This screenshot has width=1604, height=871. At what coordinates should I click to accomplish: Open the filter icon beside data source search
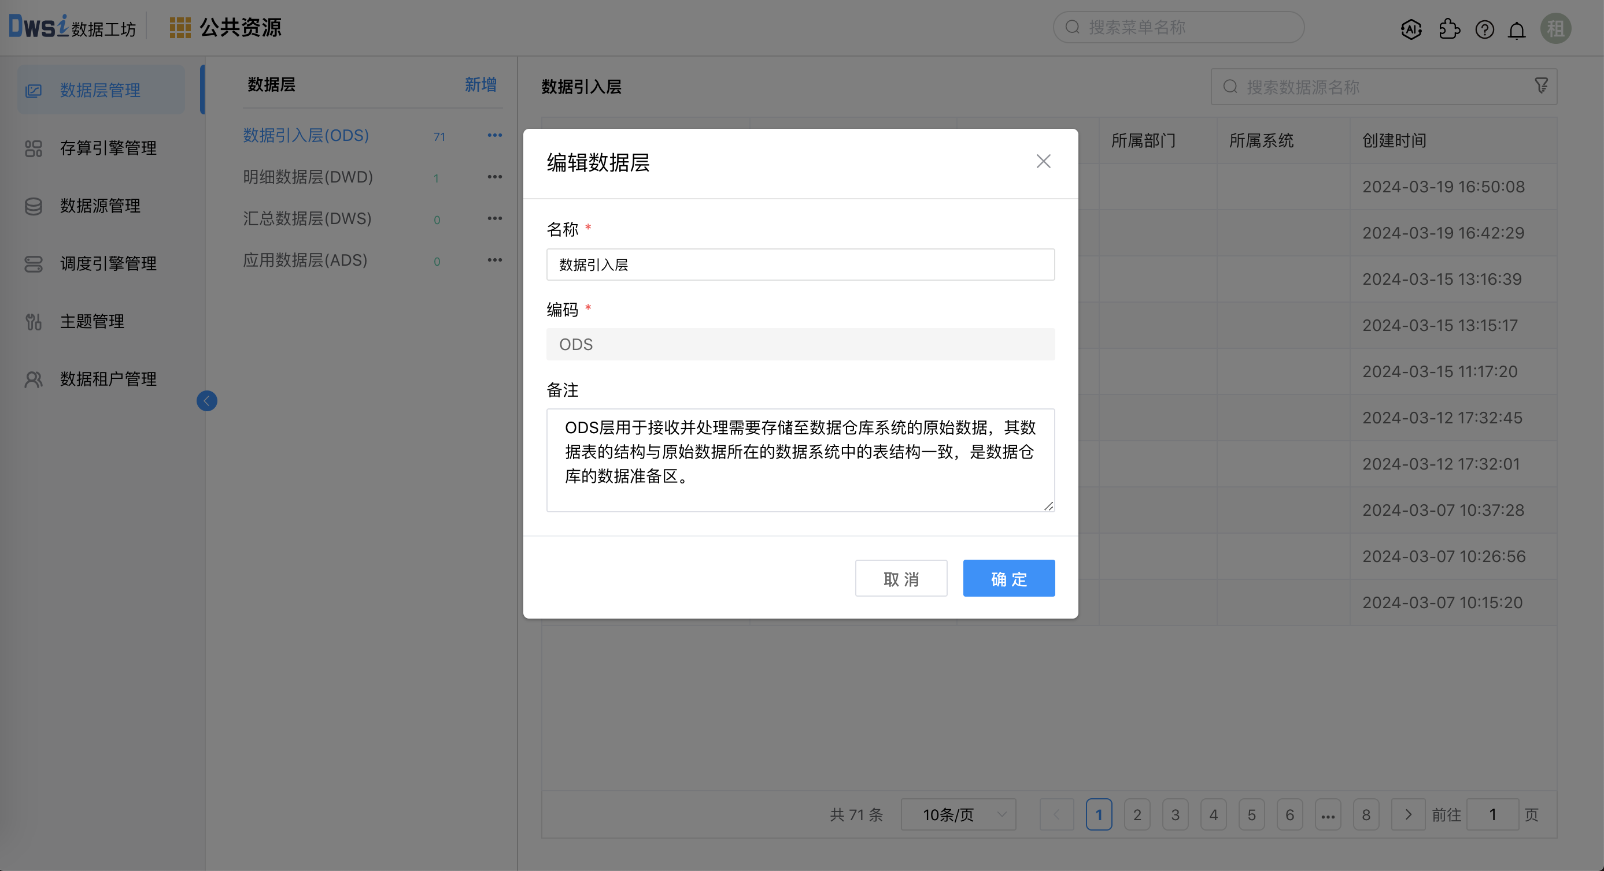(x=1541, y=86)
